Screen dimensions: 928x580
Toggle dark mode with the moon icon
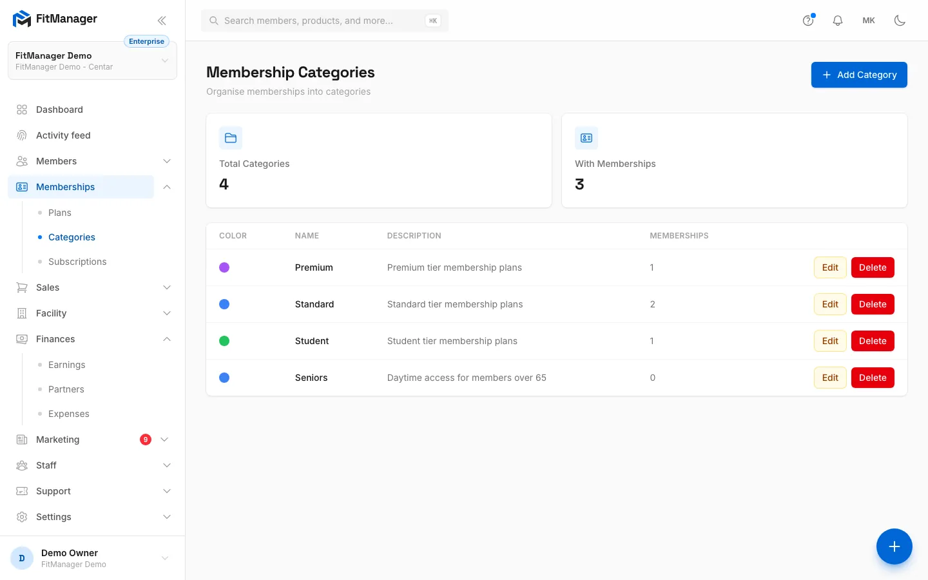coord(900,21)
